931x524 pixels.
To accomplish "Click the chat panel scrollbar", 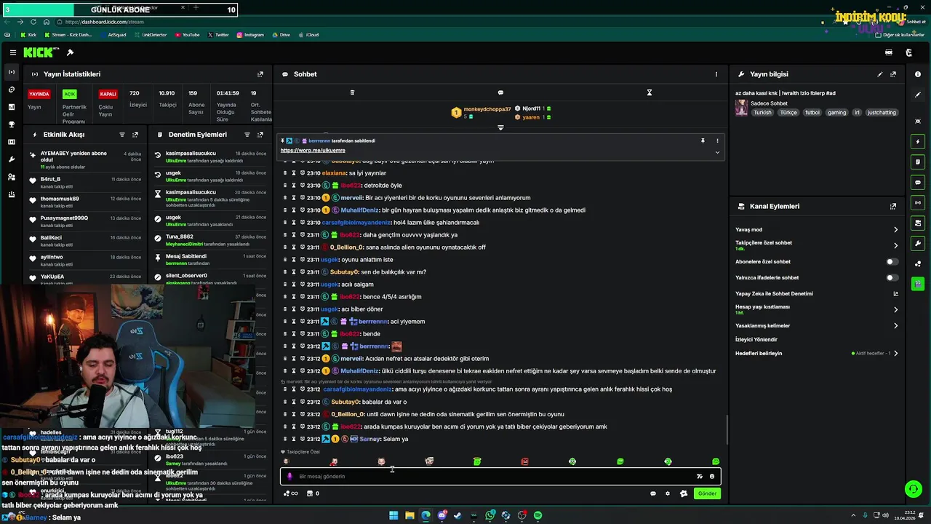I will [726, 429].
